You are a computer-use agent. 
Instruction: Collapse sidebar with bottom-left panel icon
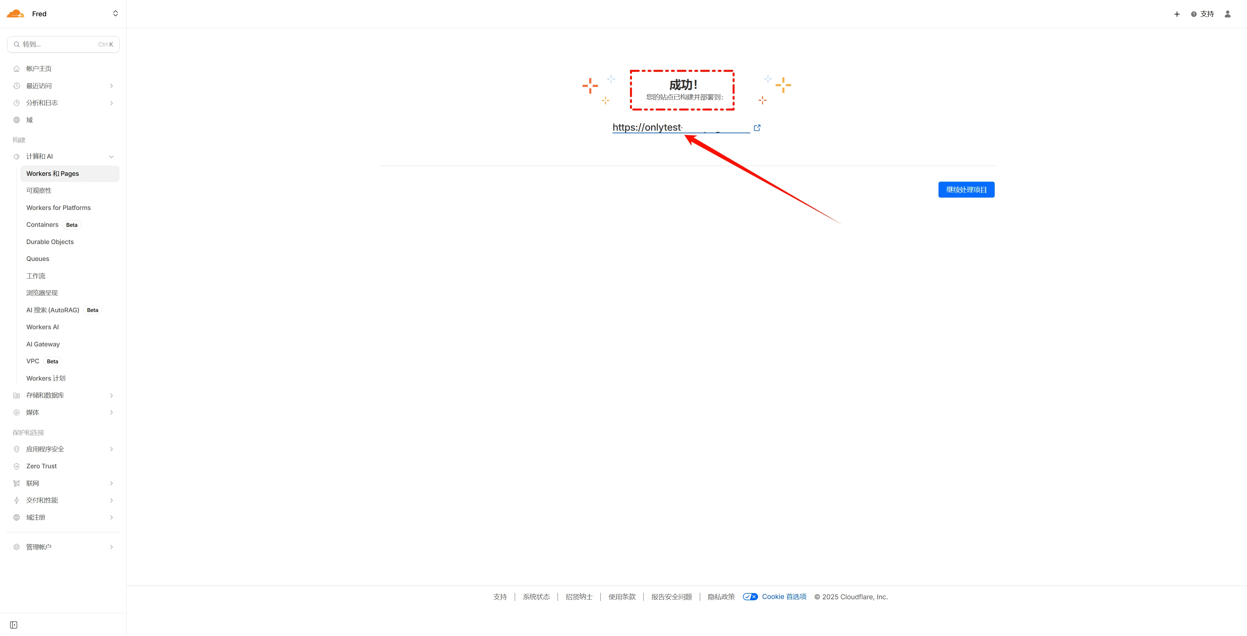(x=14, y=625)
